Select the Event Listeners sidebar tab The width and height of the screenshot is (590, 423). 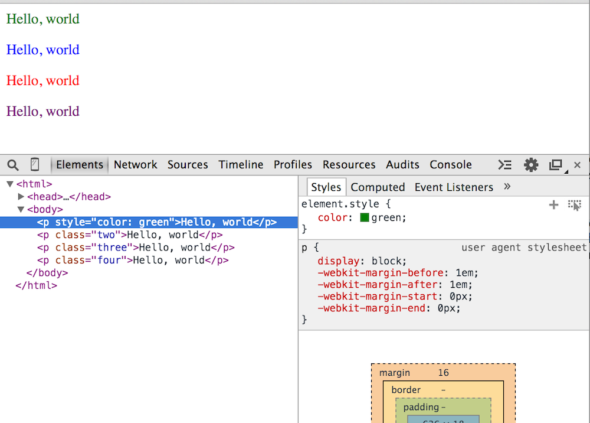(x=454, y=187)
